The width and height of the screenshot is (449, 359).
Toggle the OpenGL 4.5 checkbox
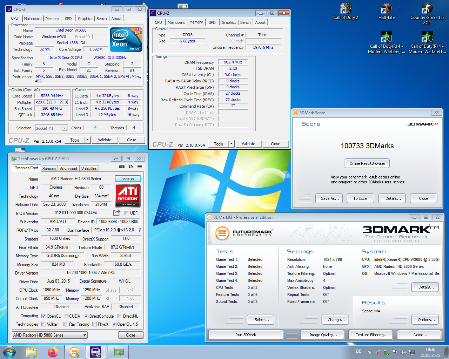[x=114, y=324]
